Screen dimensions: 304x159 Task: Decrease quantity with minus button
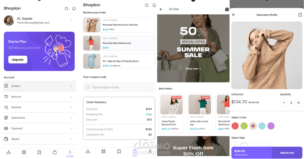(284, 103)
